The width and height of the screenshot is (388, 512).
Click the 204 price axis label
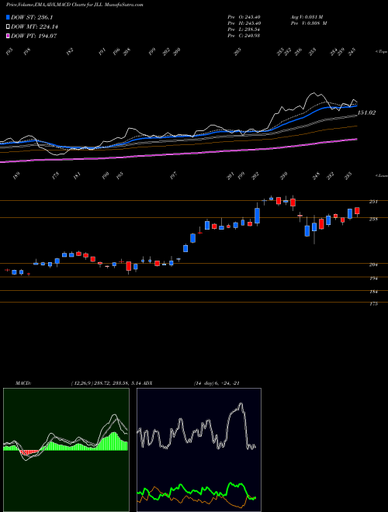[373, 265]
